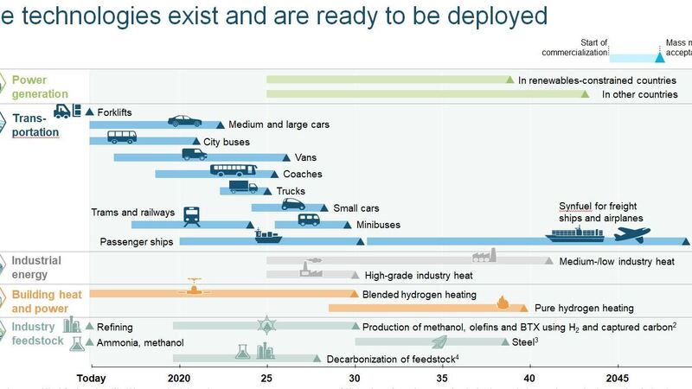692x389 pixels.
Task: Click the High-grade industry heat label
Action: [419, 276]
